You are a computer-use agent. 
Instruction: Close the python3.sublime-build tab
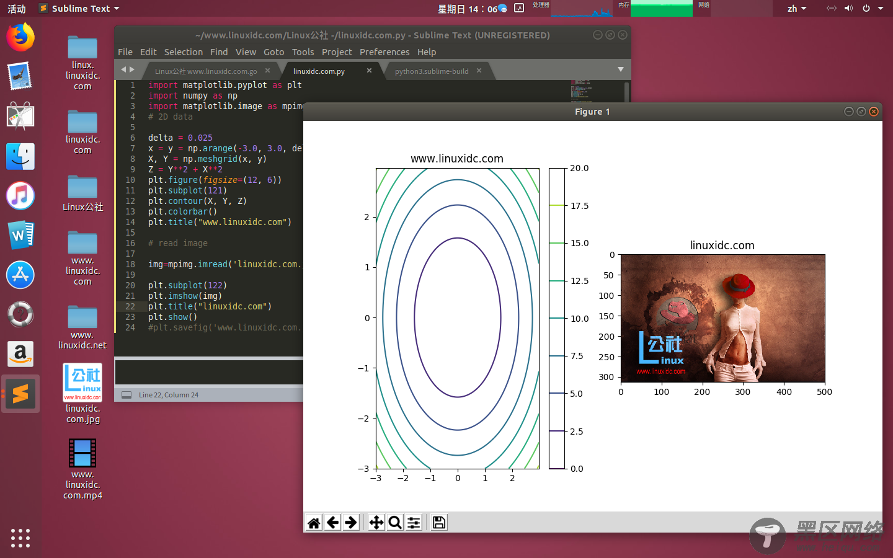click(x=479, y=71)
